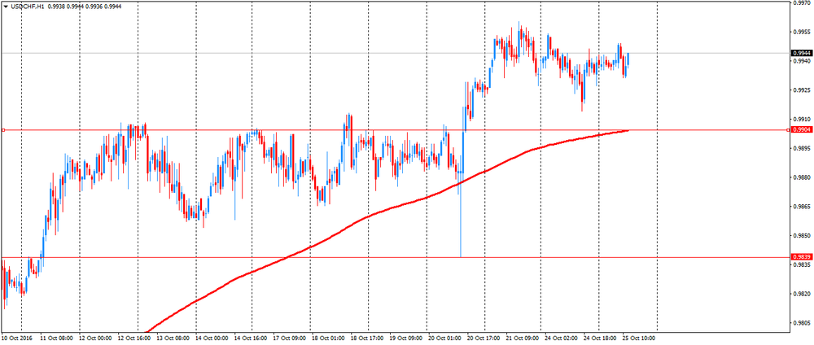Click the 10 Oct 2016 date label

[x=16, y=338]
